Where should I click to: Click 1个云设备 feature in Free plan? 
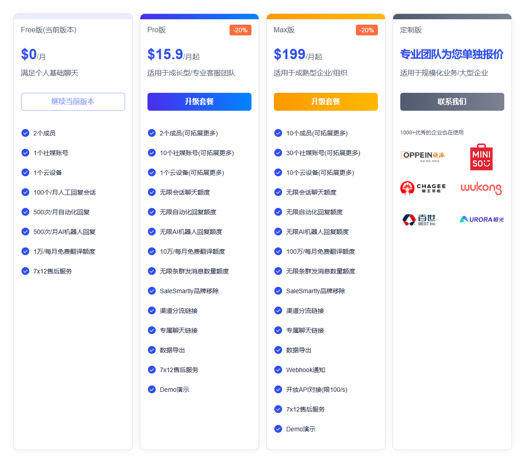tap(48, 173)
